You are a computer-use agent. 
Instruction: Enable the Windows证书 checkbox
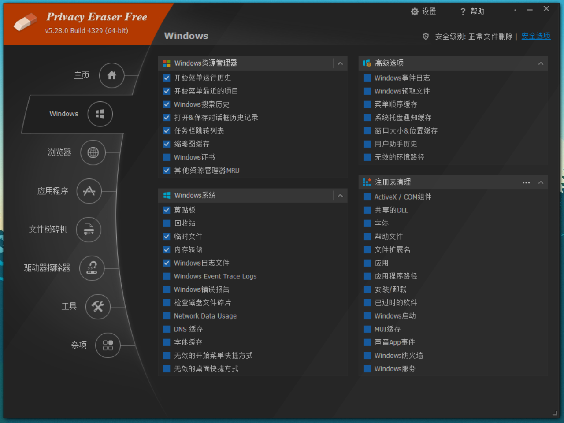point(167,157)
